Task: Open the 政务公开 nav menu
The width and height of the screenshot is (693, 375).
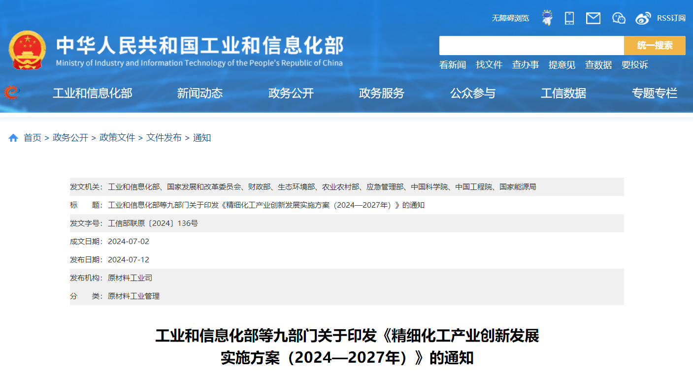Action: 291,93
